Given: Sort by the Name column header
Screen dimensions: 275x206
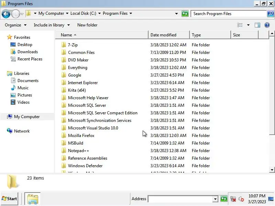Looking at the screenshot, I should pos(102,35).
